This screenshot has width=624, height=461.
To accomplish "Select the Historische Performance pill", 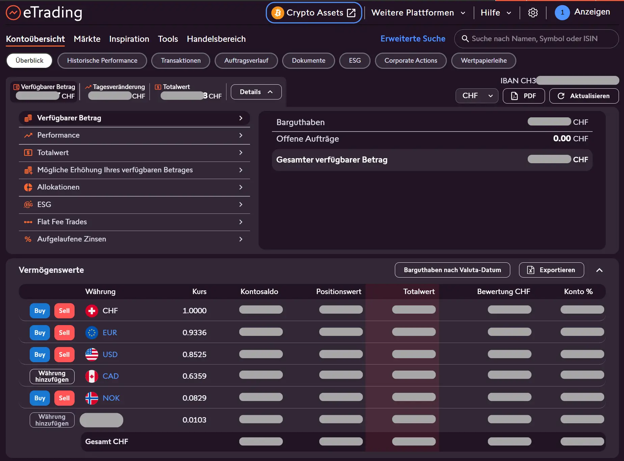I will 102,61.
